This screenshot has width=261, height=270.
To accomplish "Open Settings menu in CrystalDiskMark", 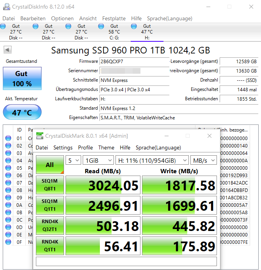I will pos(63,147).
